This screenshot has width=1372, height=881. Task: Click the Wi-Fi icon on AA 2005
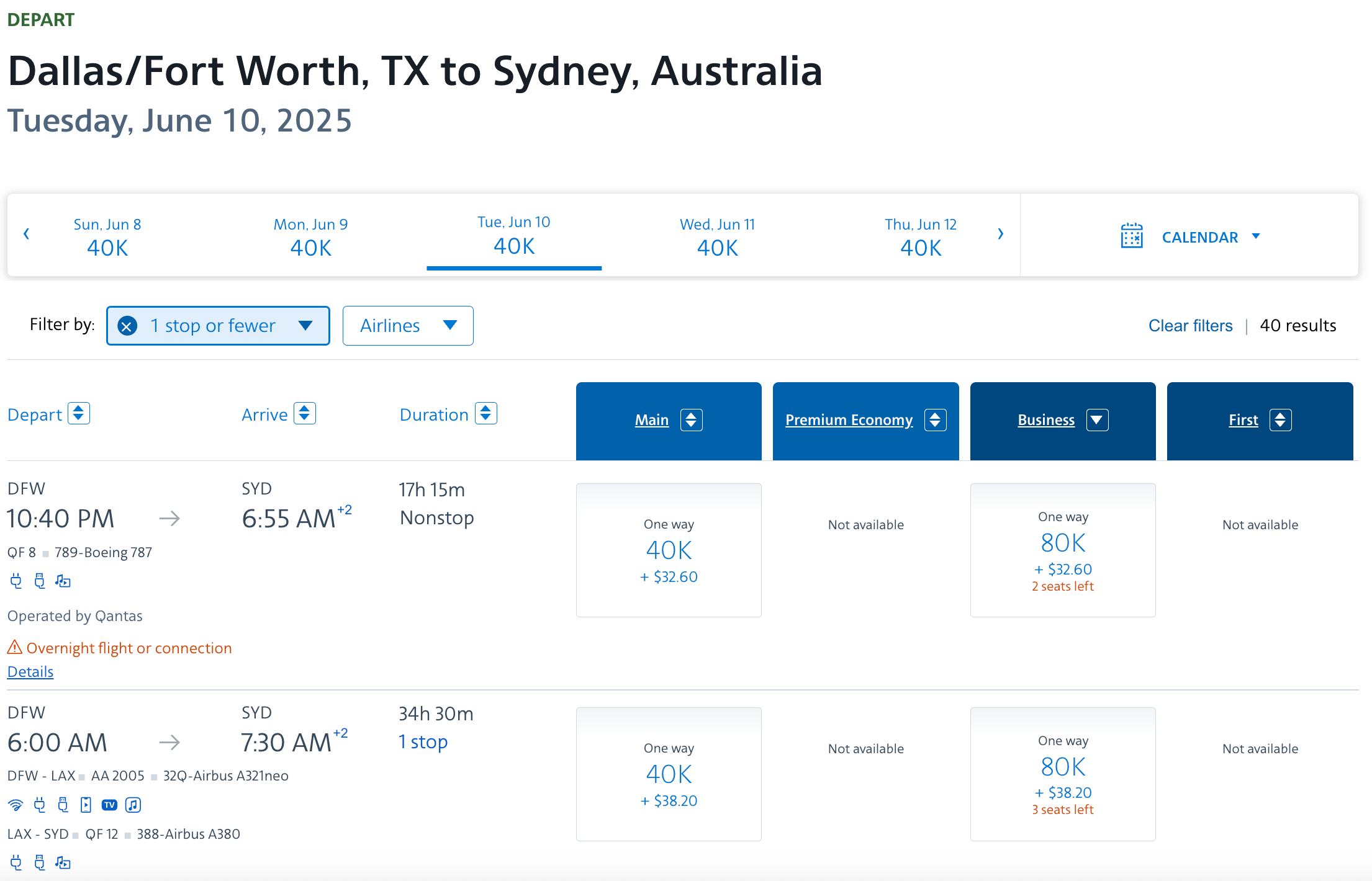(16, 805)
